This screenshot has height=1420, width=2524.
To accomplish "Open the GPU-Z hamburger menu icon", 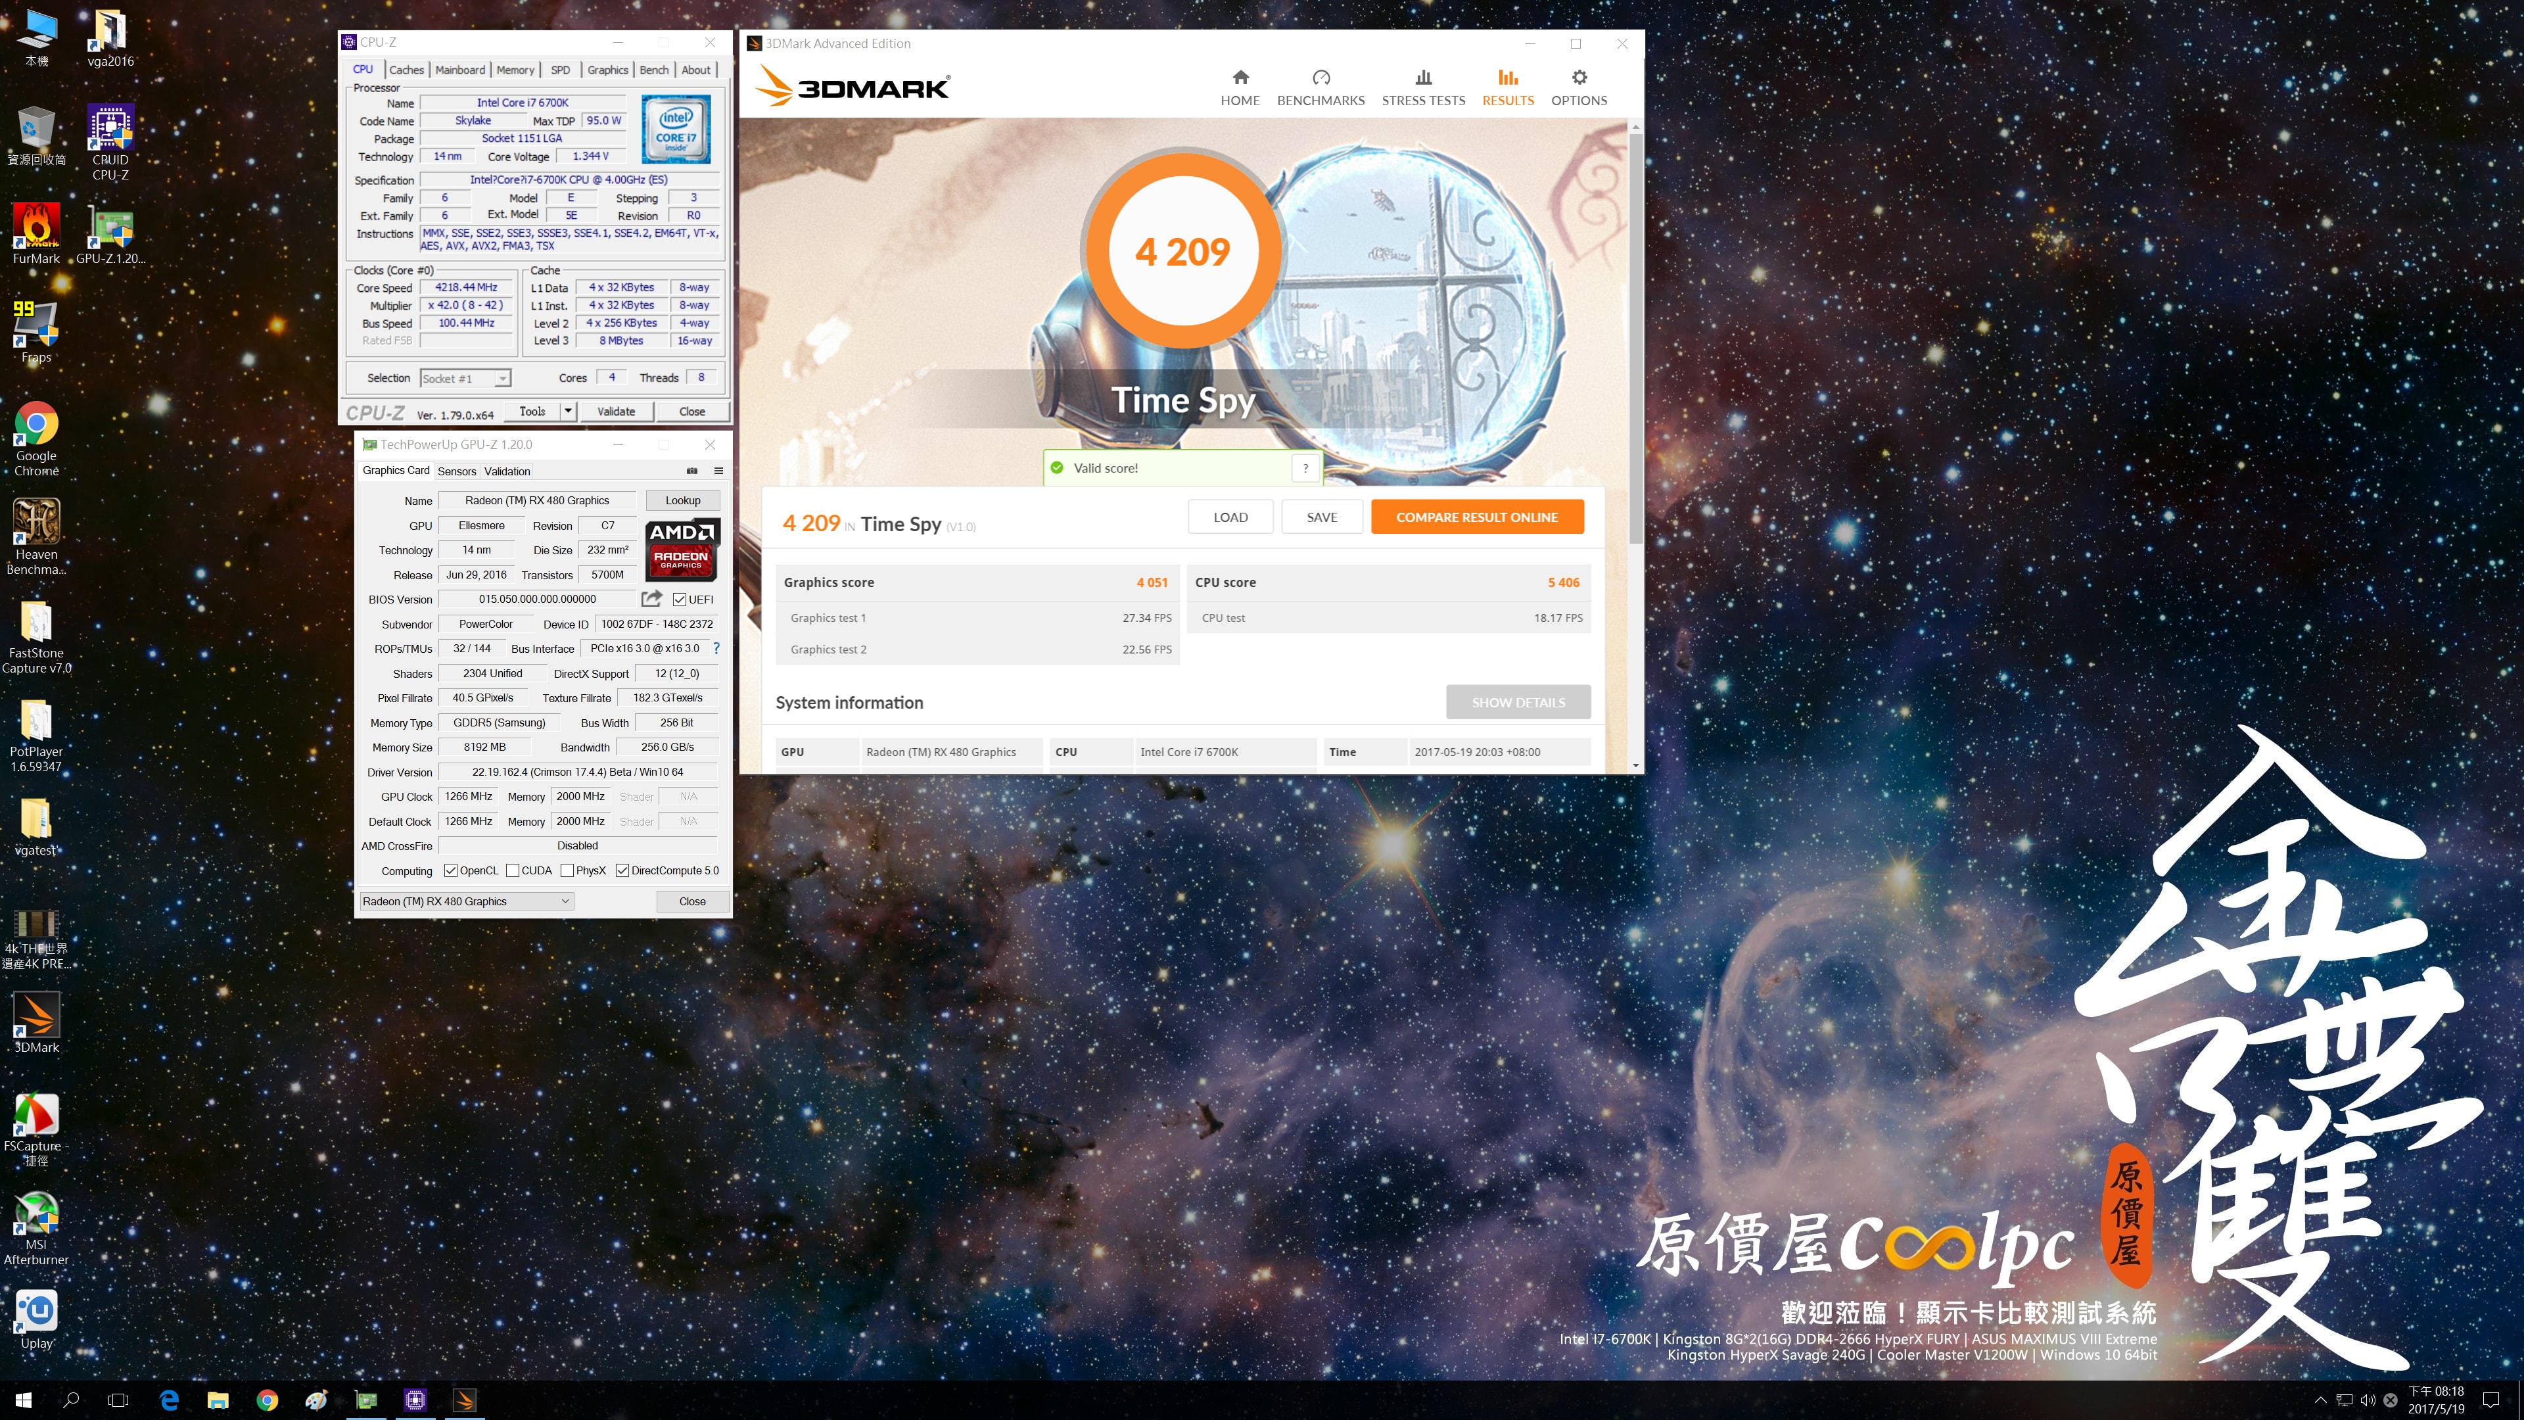I will [x=718, y=471].
